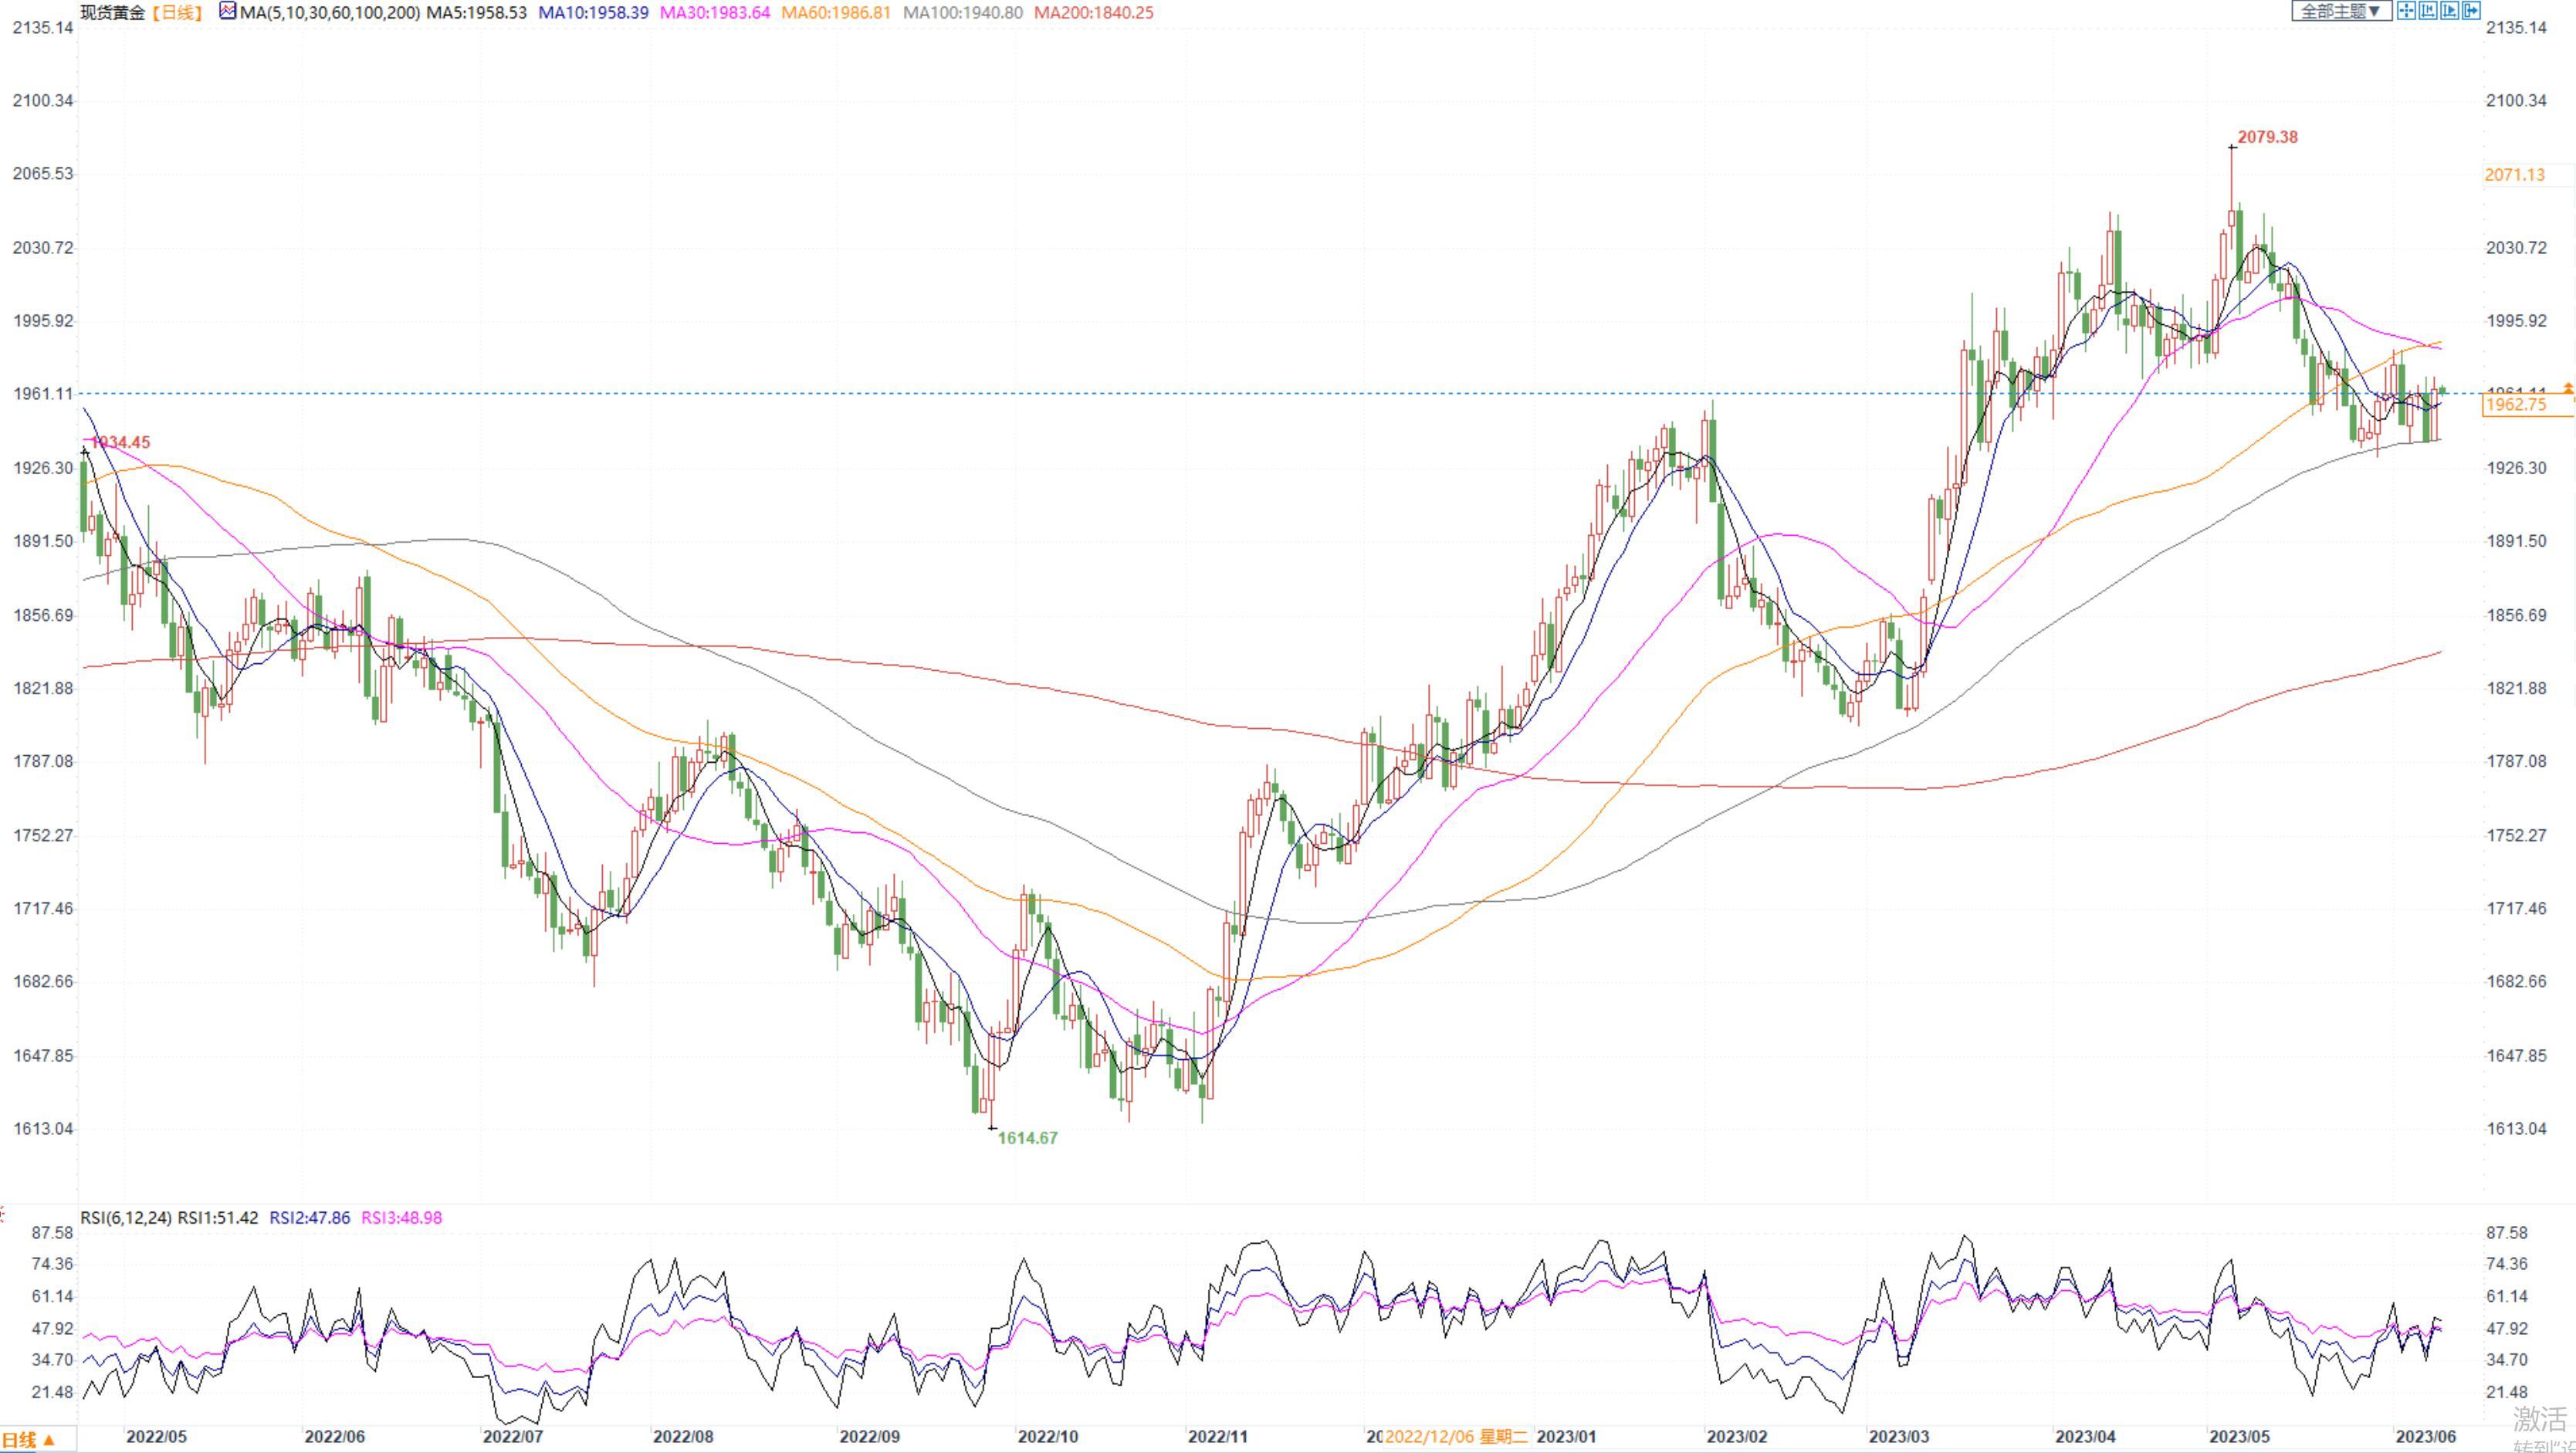This screenshot has width=2576, height=1453.
Task: Expand the 日线 timeframe selector
Action: [27, 1440]
